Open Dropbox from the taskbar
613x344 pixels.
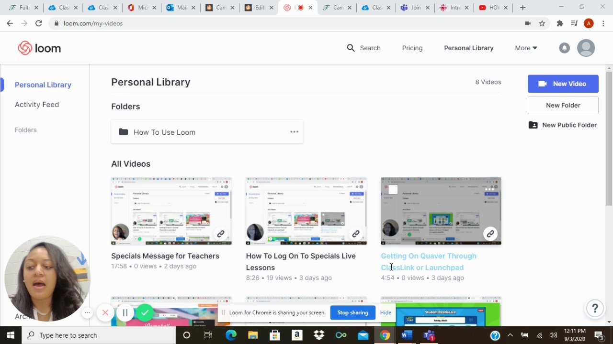[319, 335]
